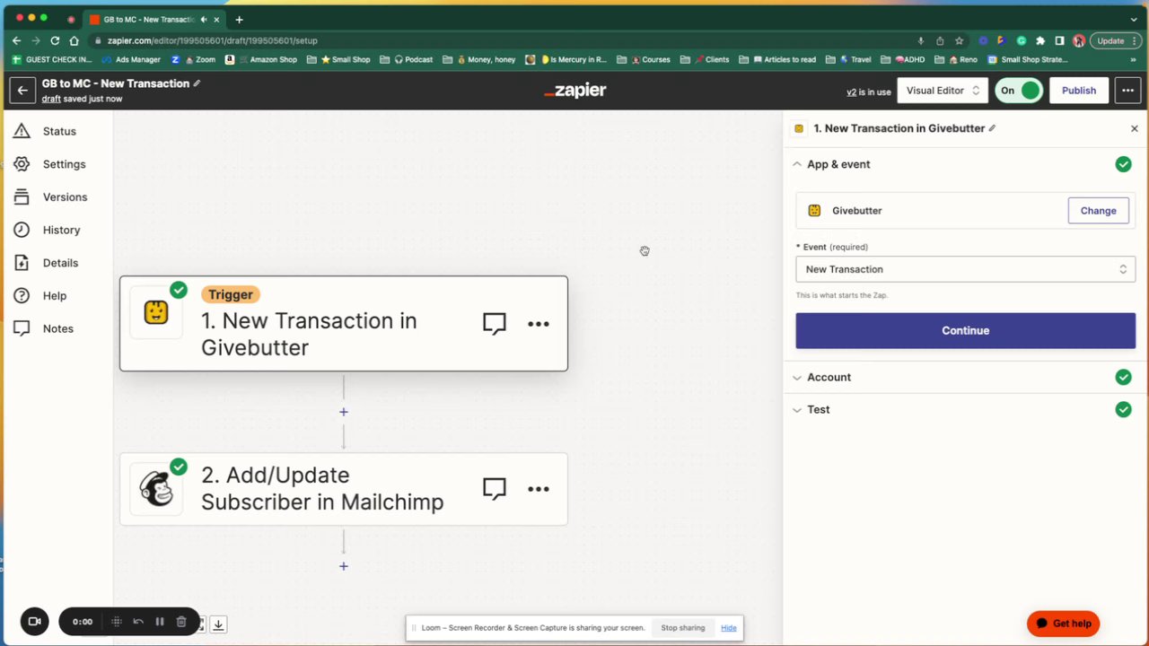This screenshot has width=1149, height=646.
Task: Click the Hide link on sharing bar
Action: pyautogui.click(x=728, y=628)
